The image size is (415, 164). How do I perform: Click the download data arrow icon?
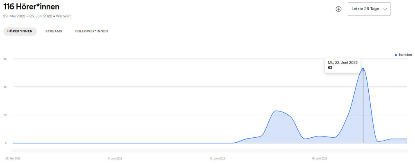coord(338,9)
